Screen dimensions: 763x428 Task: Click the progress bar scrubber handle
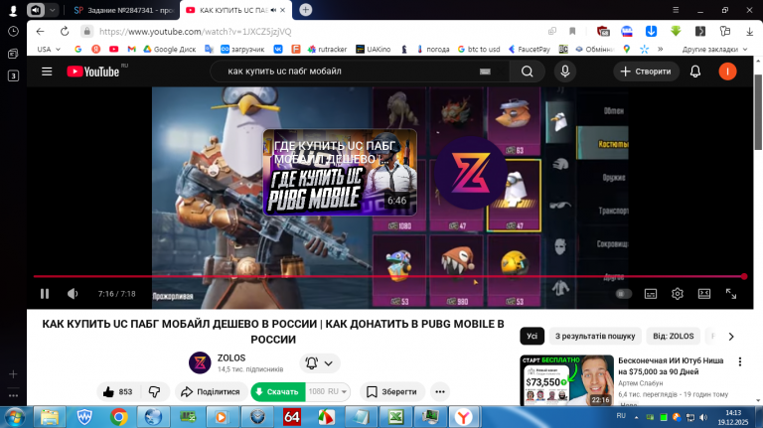pos(744,276)
